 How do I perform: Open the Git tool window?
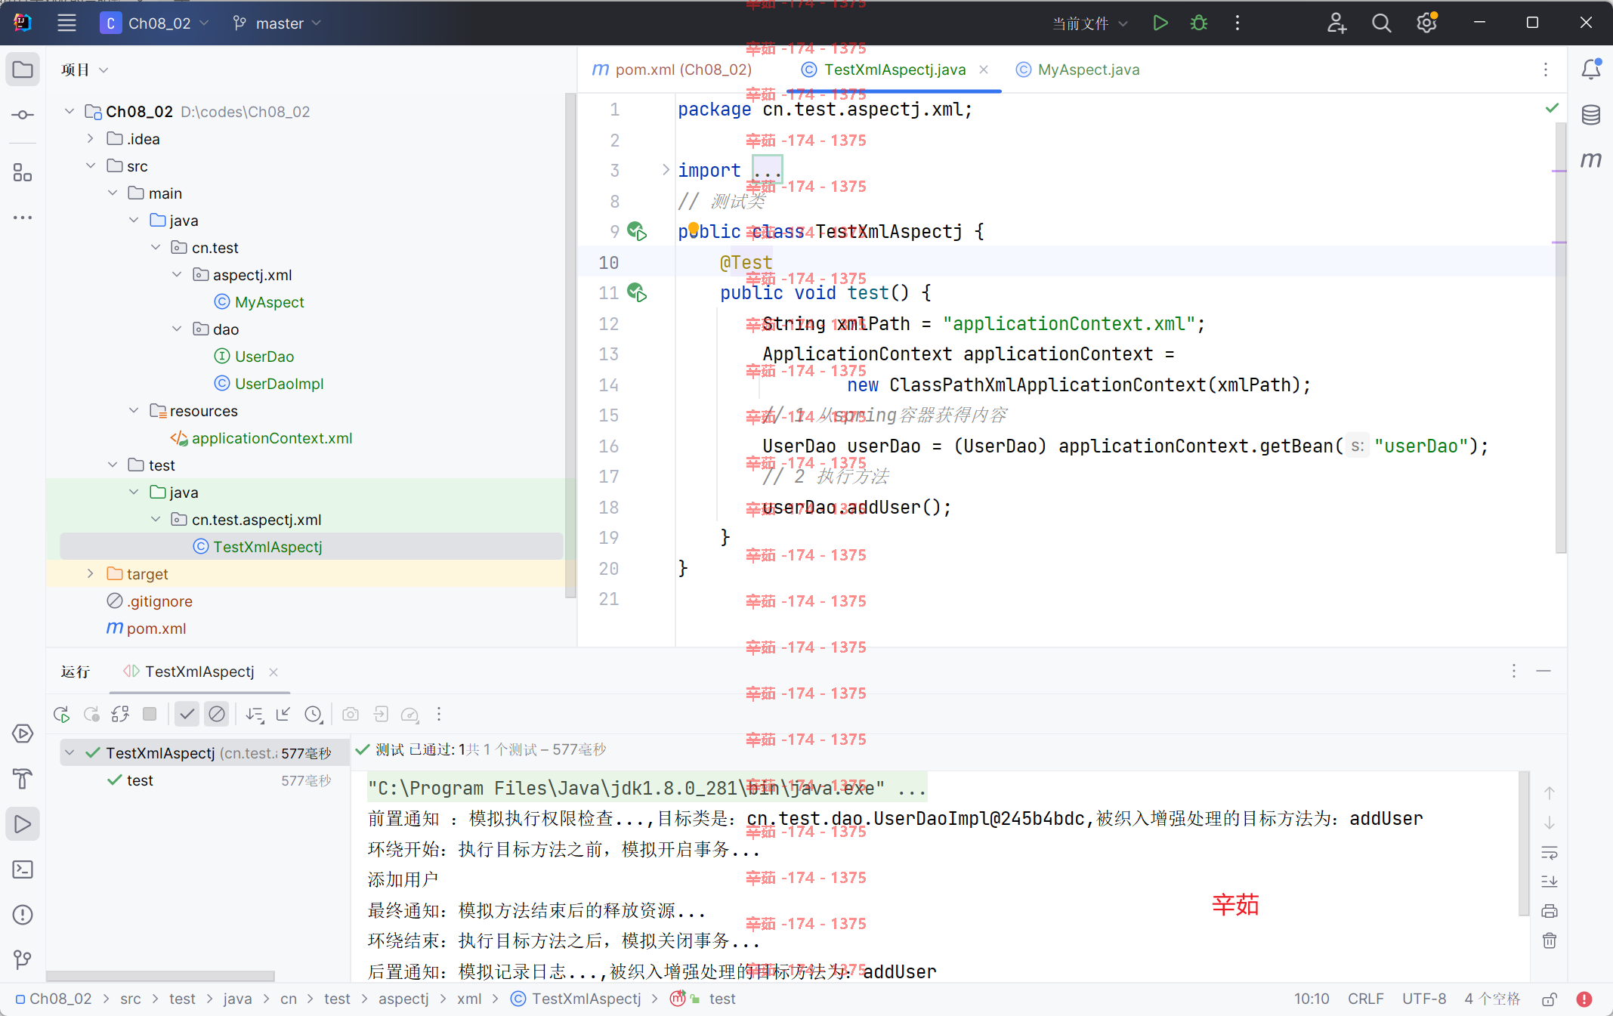(x=23, y=960)
